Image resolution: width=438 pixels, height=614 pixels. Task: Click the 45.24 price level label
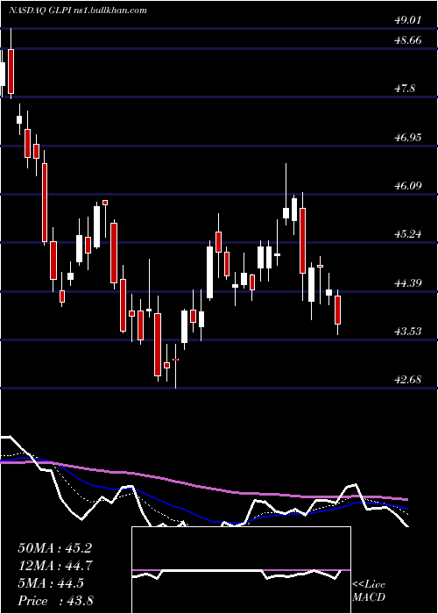point(408,234)
